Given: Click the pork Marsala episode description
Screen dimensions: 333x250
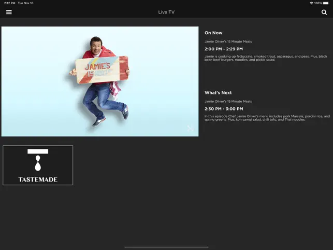Looking at the screenshot, I should pyautogui.click(x=267, y=118).
